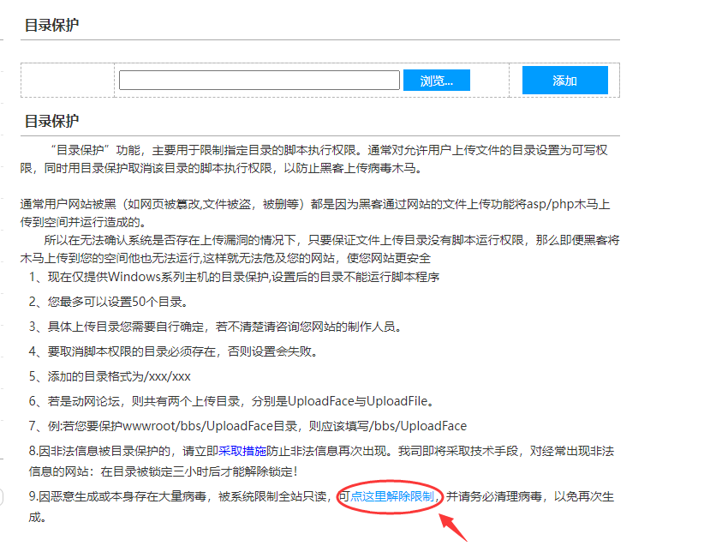This screenshot has height=552, width=722.
Task: Click item 4 about 要取消脚本权限的目录
Action: pyautogui.click(x=173, y=351)
